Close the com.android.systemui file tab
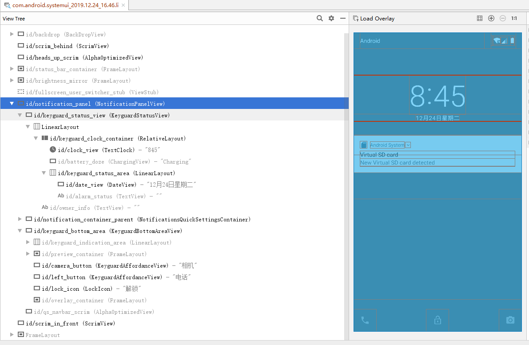The height and width of the screenshot is (345, 529). tap(123, 5)
